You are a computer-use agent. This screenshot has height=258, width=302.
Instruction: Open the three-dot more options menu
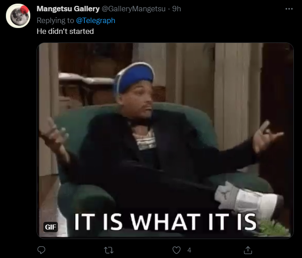289,9
